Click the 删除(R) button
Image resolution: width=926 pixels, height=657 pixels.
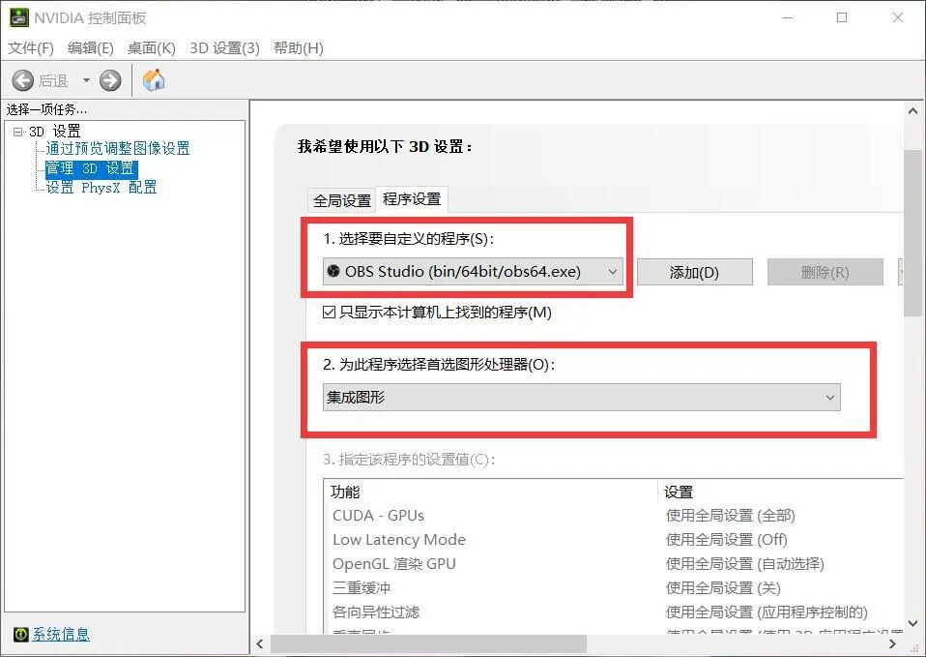coord(825,272)
